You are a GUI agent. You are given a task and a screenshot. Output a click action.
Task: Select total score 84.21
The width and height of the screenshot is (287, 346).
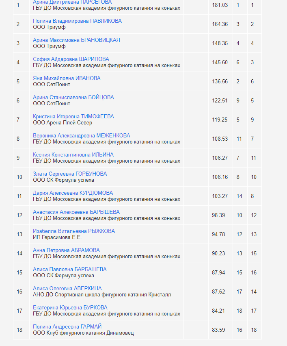click(x=218, y=311)
